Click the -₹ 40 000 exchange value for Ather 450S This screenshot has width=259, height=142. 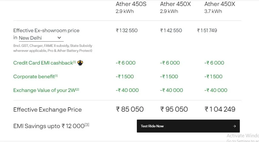click(127, 90)
